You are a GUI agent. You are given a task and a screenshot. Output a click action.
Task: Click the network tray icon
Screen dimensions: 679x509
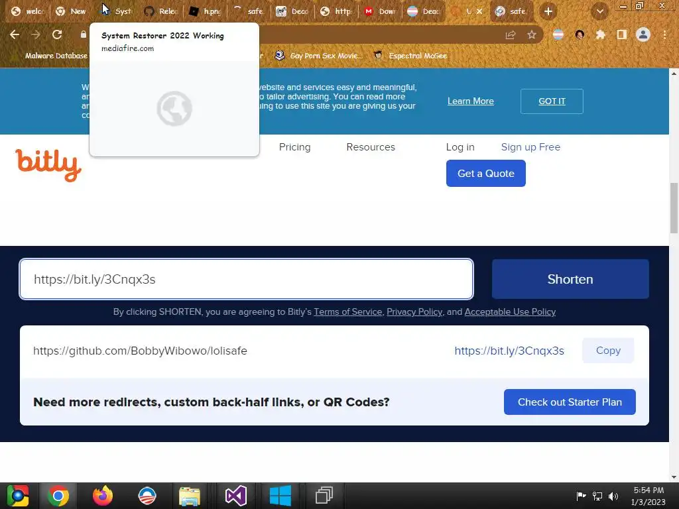tap(597, 496)
